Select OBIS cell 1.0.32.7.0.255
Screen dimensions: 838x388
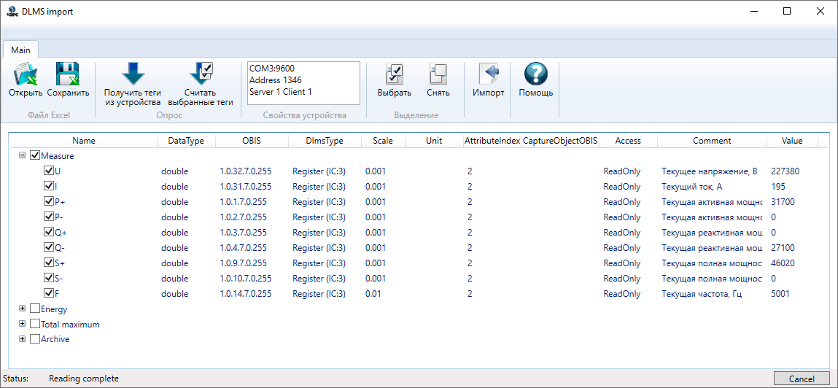point(246,171)
